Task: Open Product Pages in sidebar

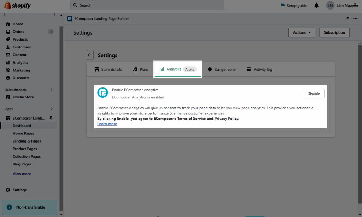Action: click(x=25, y=149)
